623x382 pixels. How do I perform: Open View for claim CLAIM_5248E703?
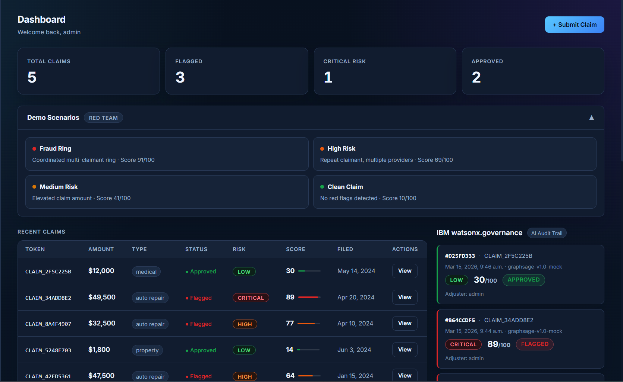(405, 350)
